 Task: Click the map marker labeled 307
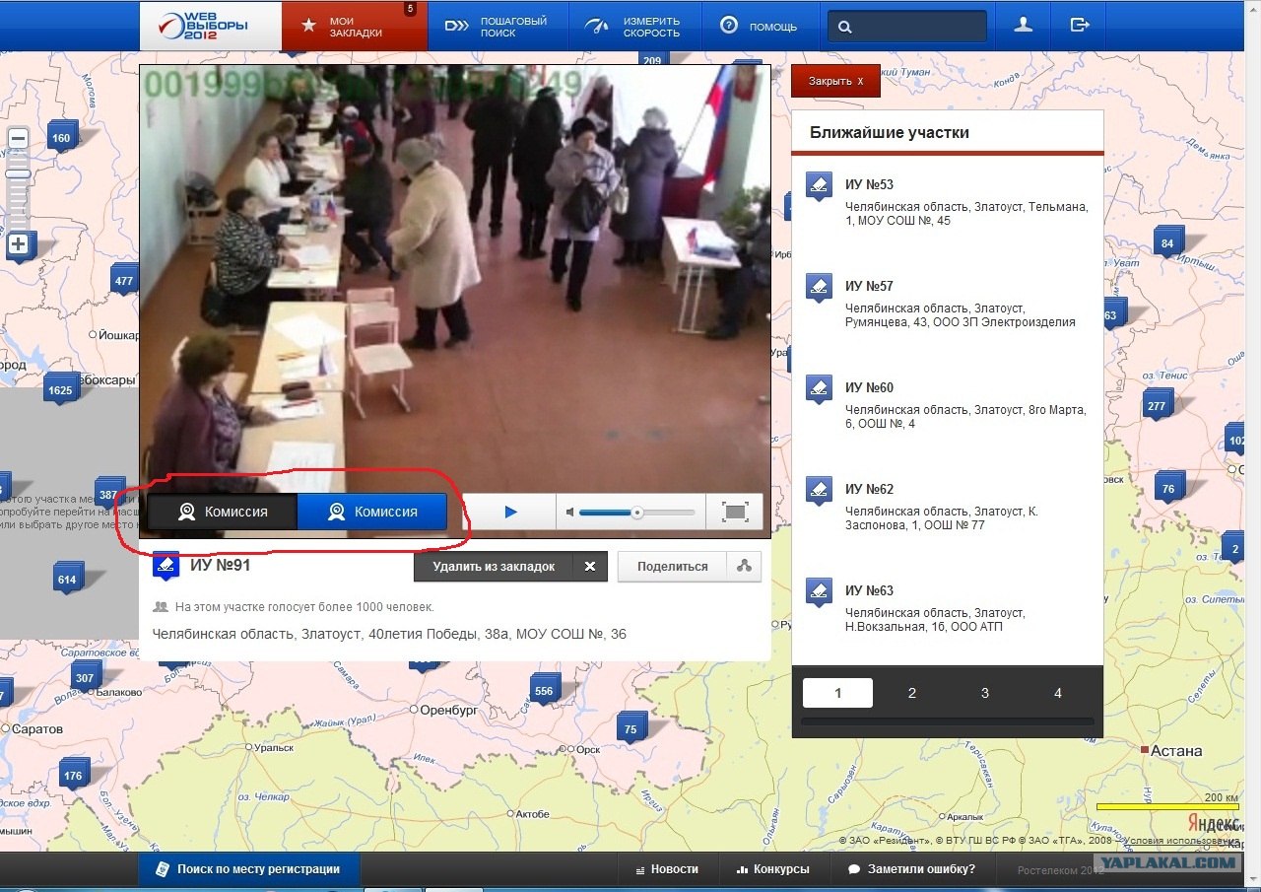pos(85,678)
